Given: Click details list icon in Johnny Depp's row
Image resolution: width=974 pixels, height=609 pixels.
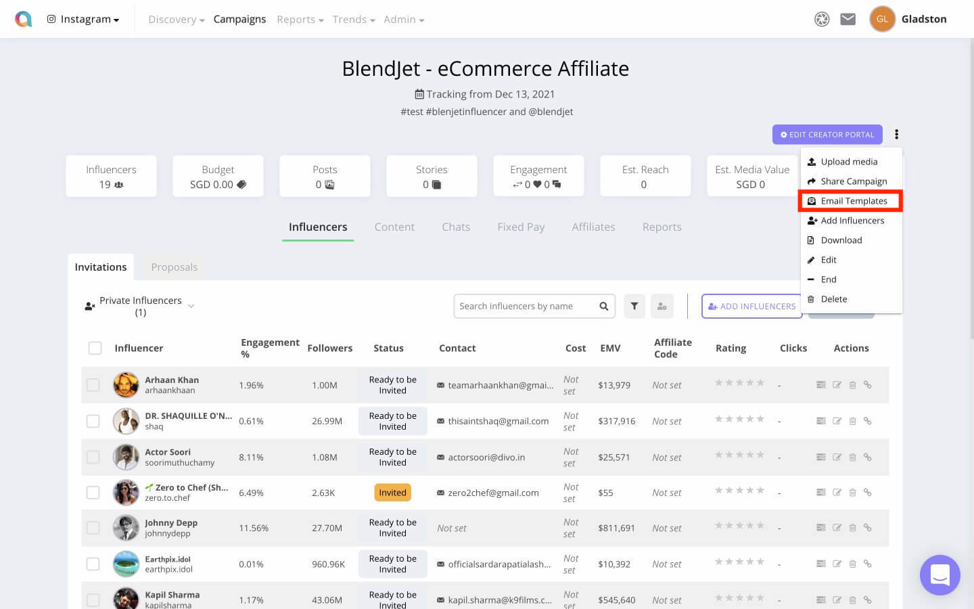Looking at the screenshot, I should point(820,528).
